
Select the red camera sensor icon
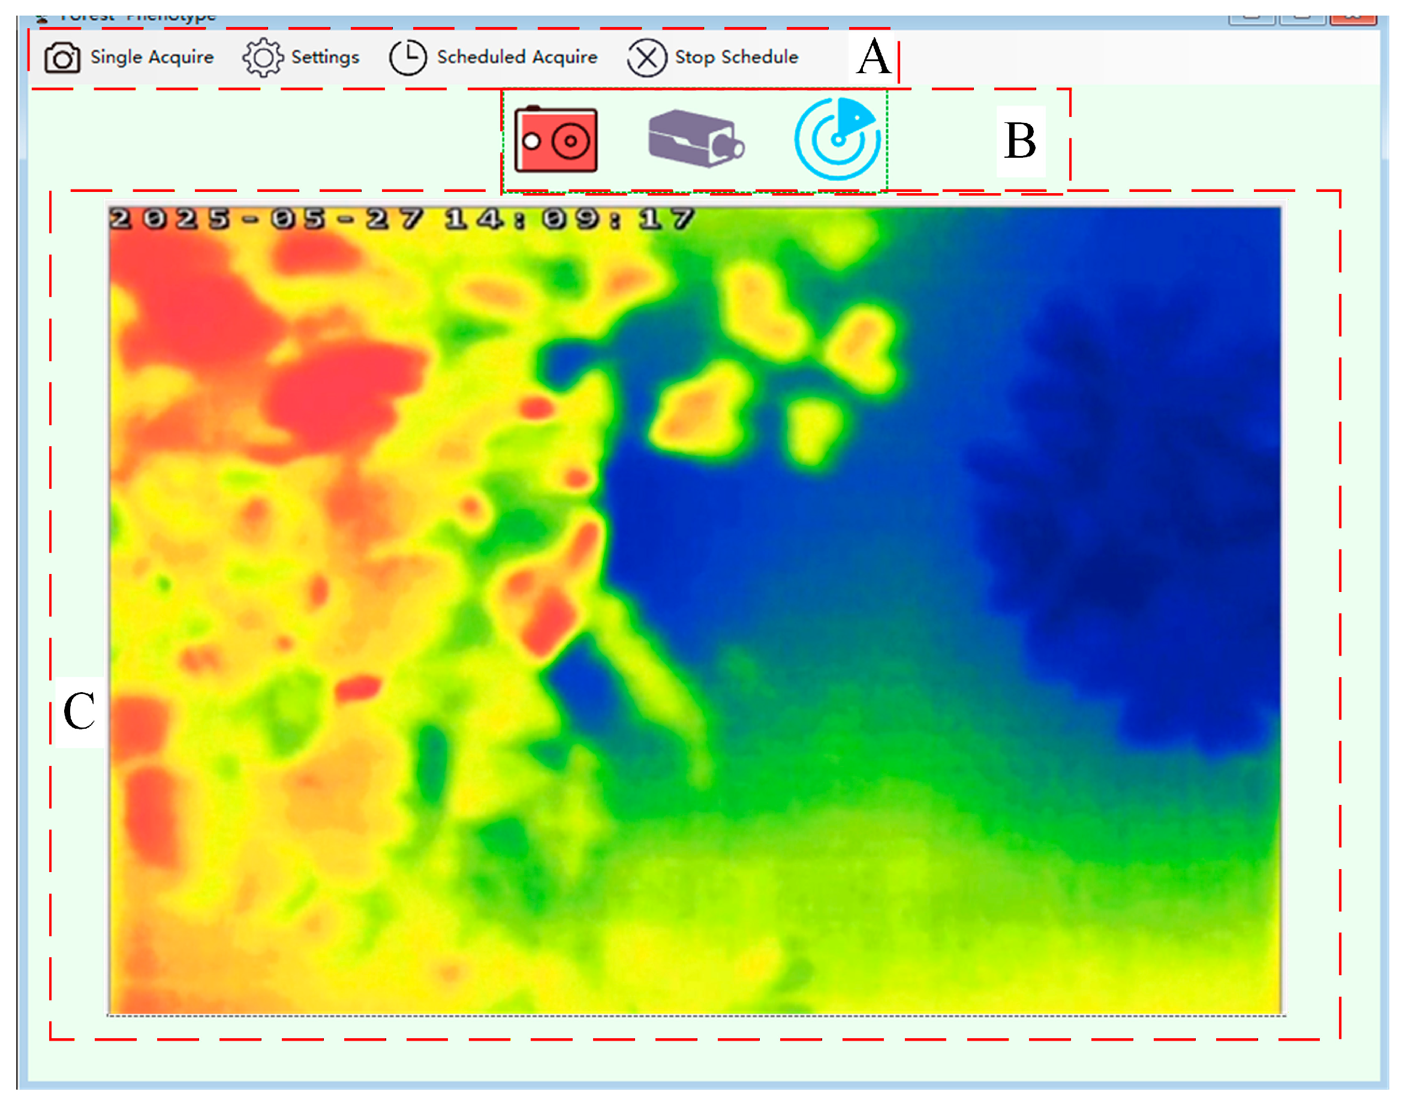tap(555, 140)
